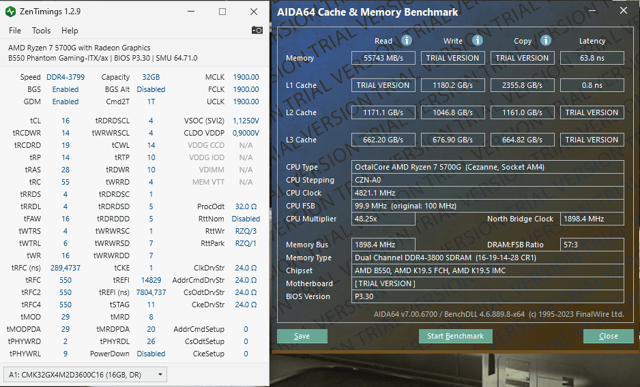
Task: Click the FCLK value 1900.00
Action: point(246,89)
